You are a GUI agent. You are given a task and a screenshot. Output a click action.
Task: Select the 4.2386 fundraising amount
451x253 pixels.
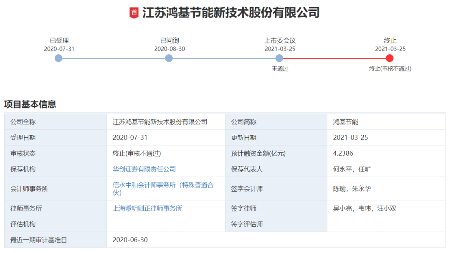pos(343,153)
